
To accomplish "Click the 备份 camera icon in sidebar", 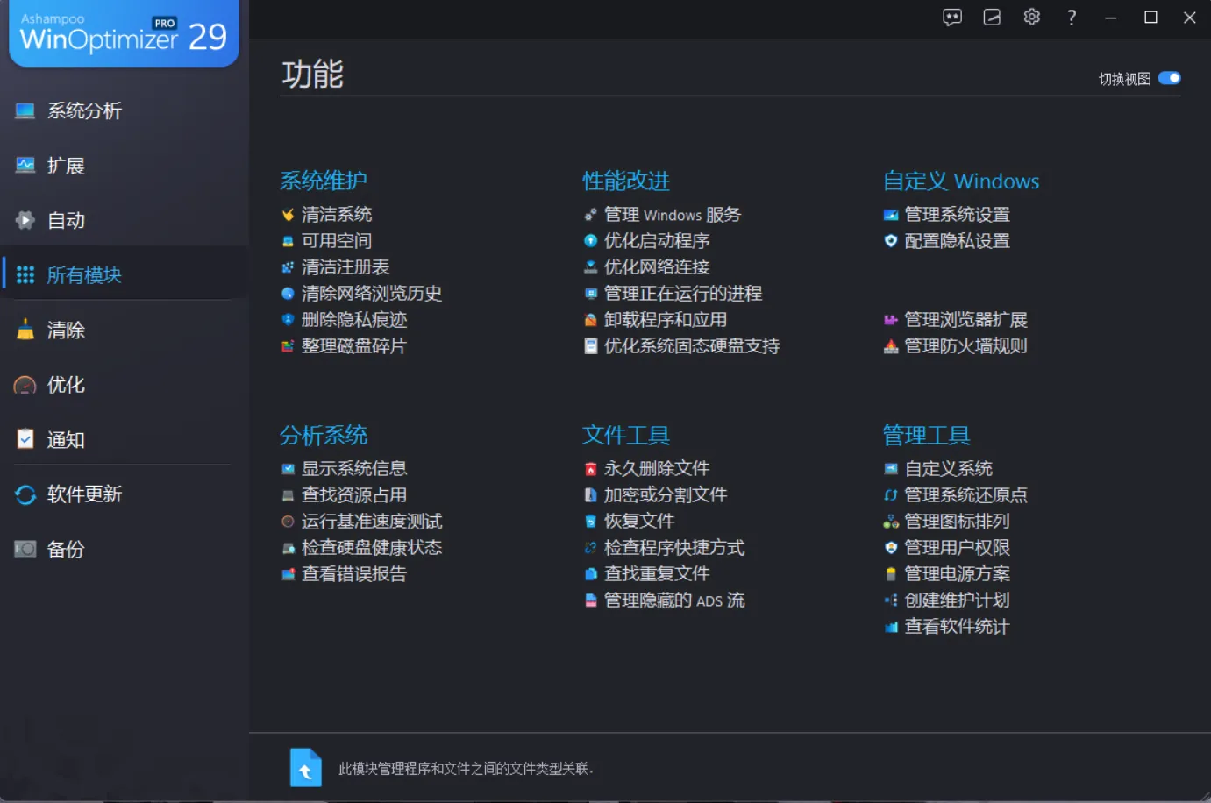I will (x=25, y=550).
